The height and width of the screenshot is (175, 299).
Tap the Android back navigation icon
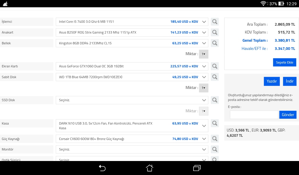coord(102,168)
